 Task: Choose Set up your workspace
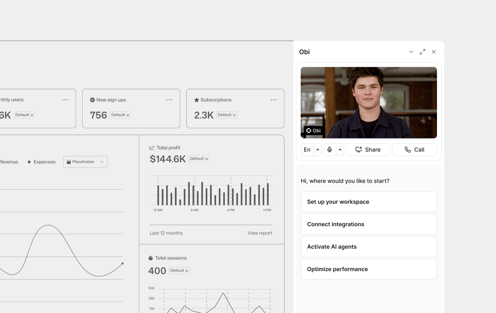click(x=369, y=202)
